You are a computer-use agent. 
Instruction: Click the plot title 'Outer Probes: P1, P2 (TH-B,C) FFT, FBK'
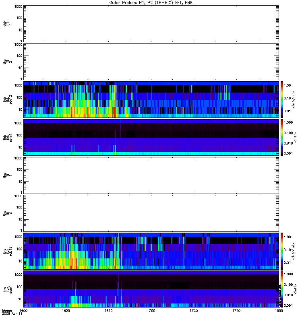point(151,3)
